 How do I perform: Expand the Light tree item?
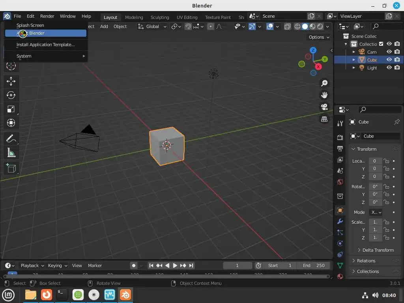[x=354, y=68]
